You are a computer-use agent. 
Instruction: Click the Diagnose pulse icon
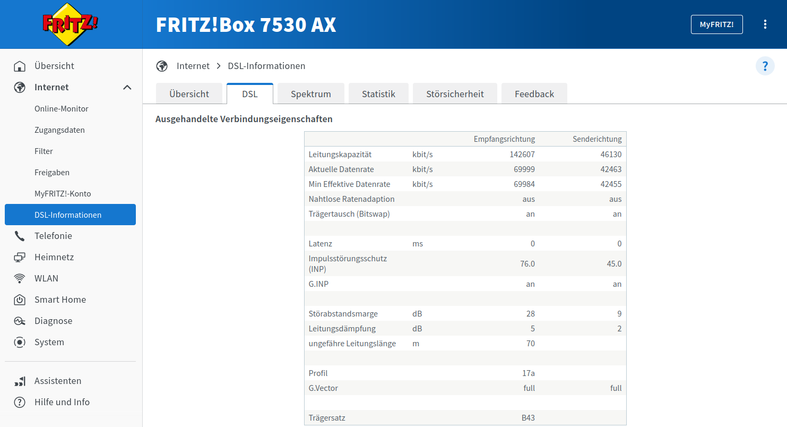(x=20, y=321)
